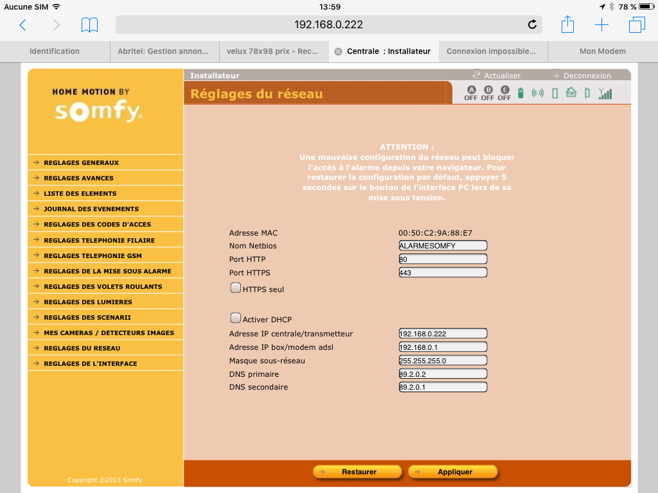Tick the HTTPS seul checkbox
658x493 pixels.
(x=235, y=288)
